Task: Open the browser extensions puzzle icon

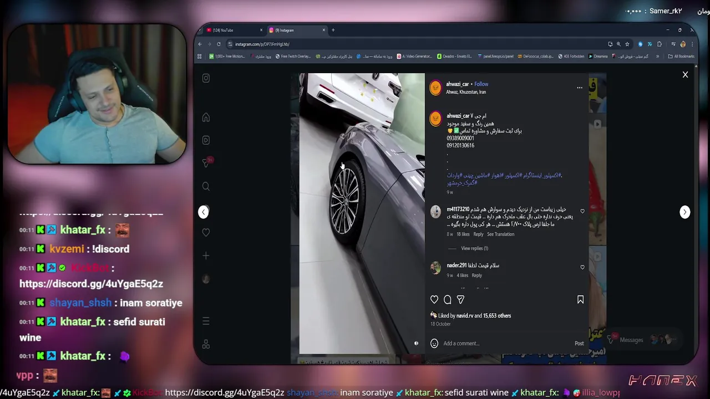Action: 660,44
